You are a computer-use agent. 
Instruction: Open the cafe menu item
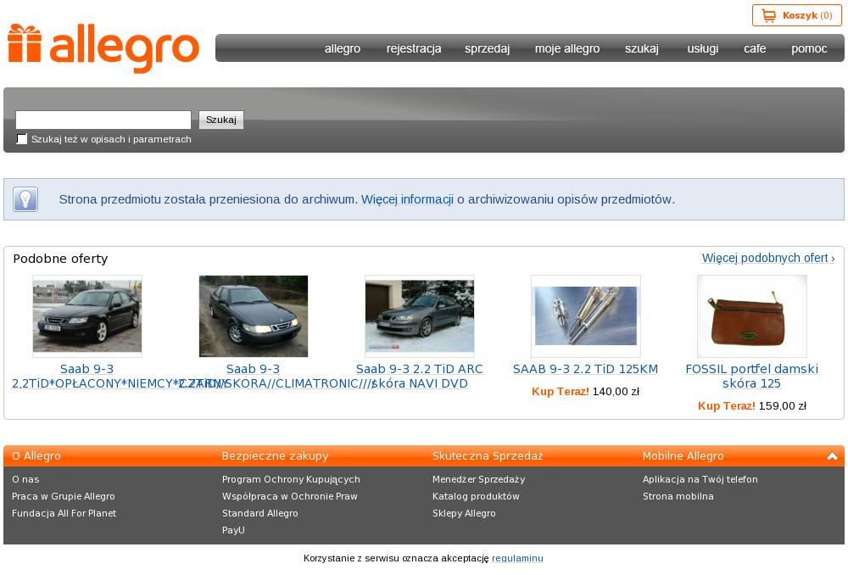(755, 48)
